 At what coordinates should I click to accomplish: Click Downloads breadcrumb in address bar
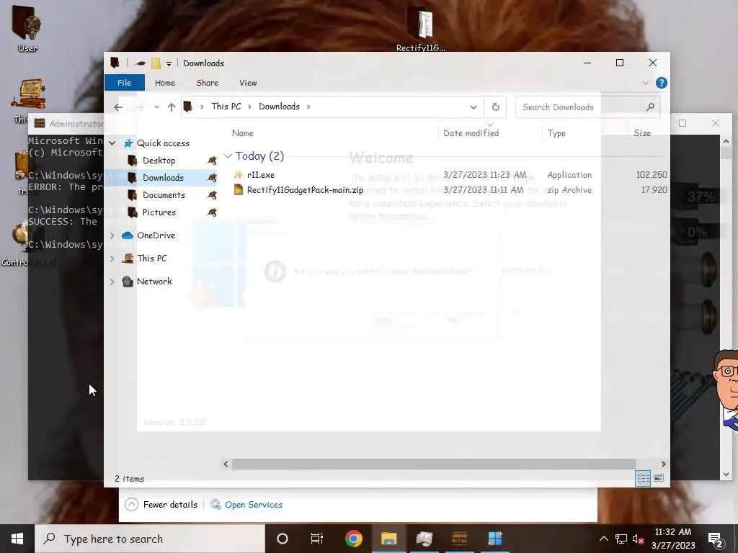click(279, 107)
